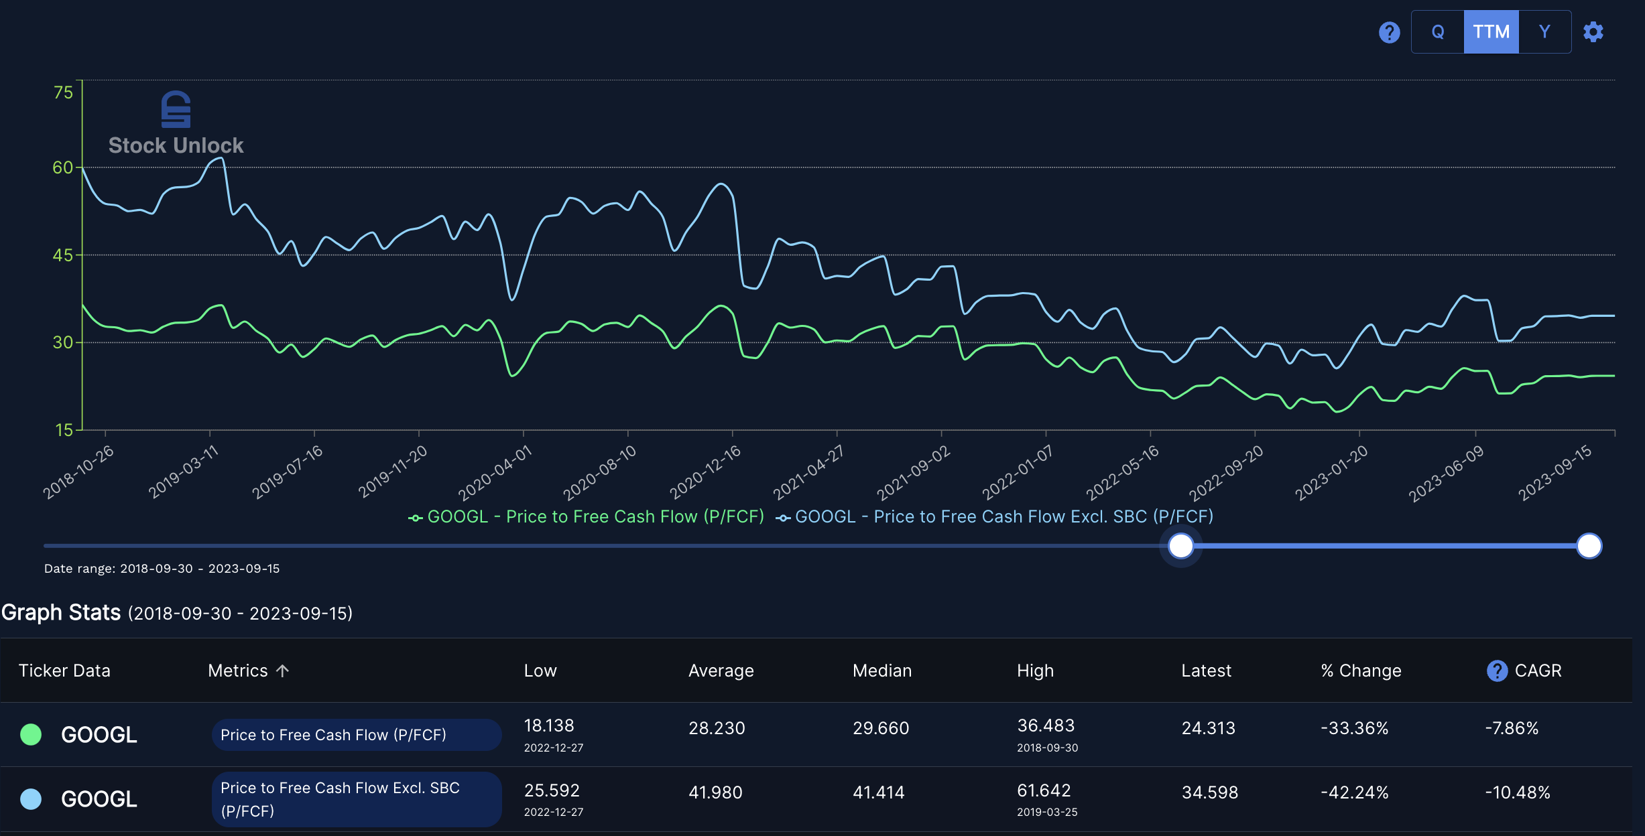The height and width of the screenshot is (836, 1645).
Task: Click x-axis label 2018-10-26
Action: click(x=78, y=472)
